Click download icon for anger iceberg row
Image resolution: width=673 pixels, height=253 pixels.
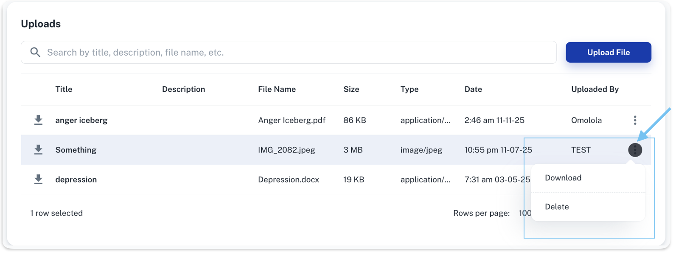point(38,120)
